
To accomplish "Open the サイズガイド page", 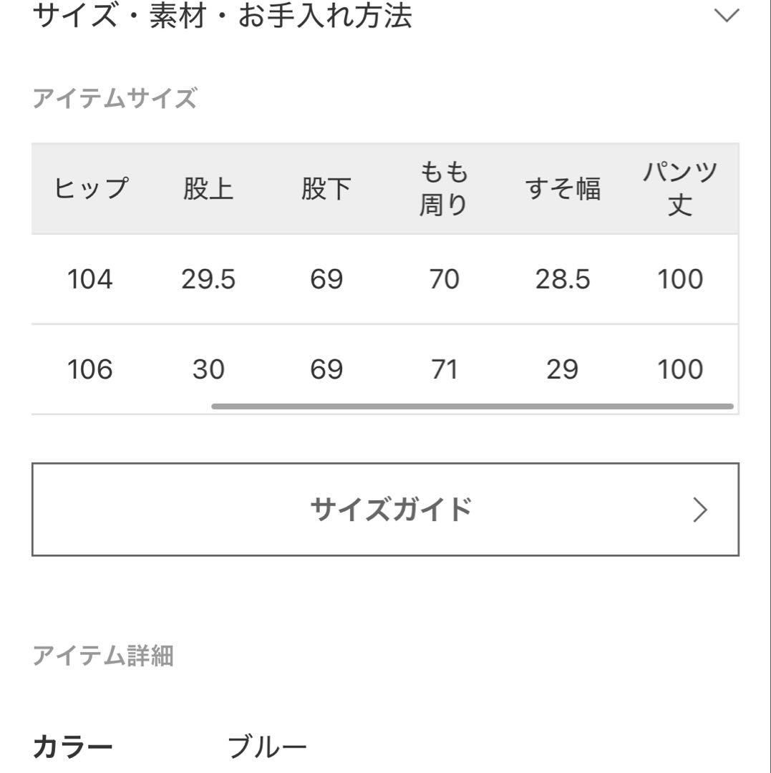I will pyautogui.click(x=385, y=508).
